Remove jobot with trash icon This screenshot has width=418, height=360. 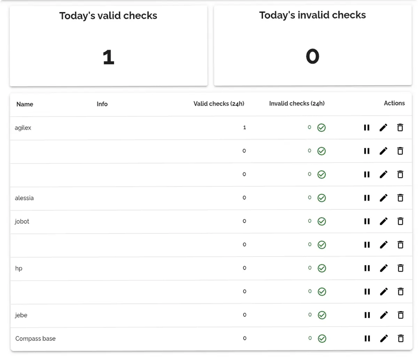pyautogui.click(x=401, y=221)
